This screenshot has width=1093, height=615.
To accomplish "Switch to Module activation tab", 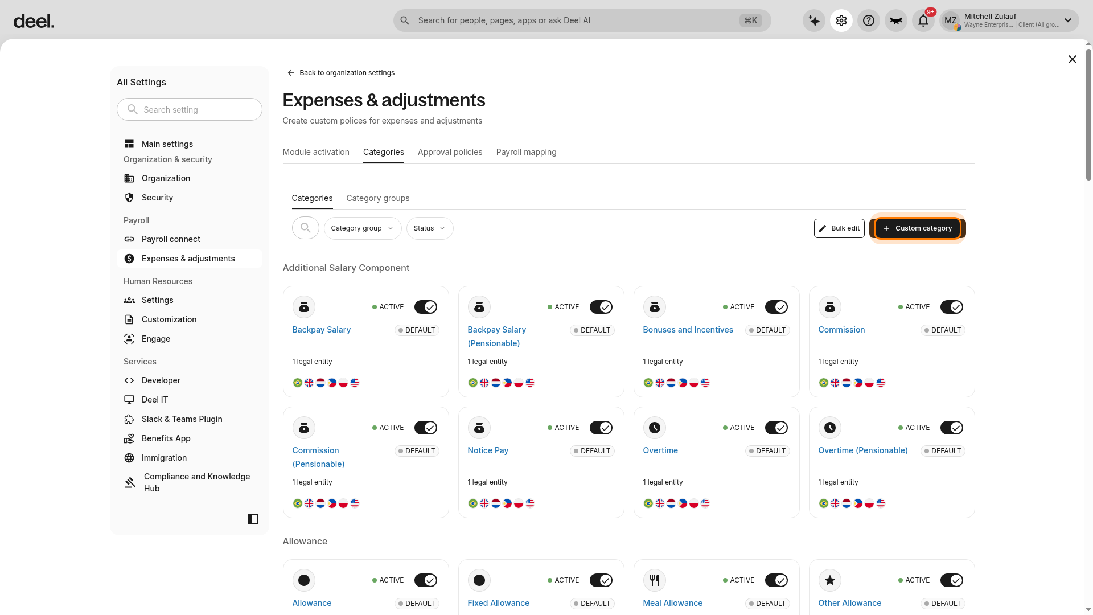I will (x=316, y=152).
